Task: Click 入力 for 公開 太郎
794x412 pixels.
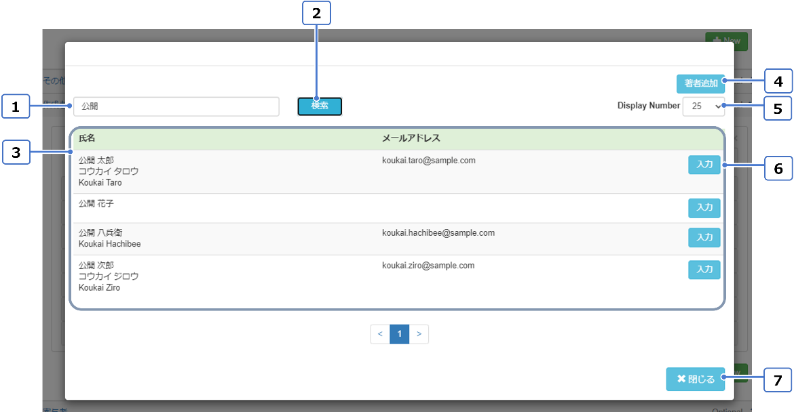Action: tap(704, 165)
